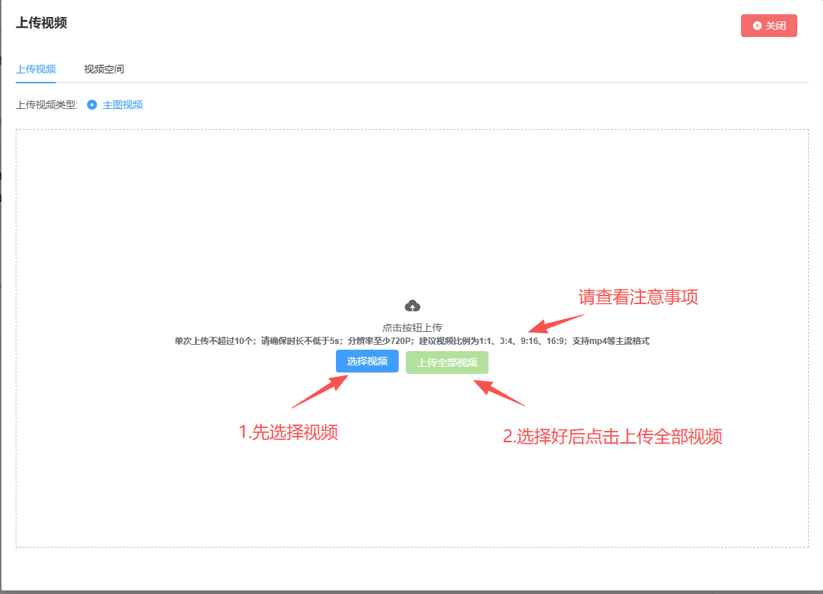Select the 主图视频 radio button

tap(92, 105)
